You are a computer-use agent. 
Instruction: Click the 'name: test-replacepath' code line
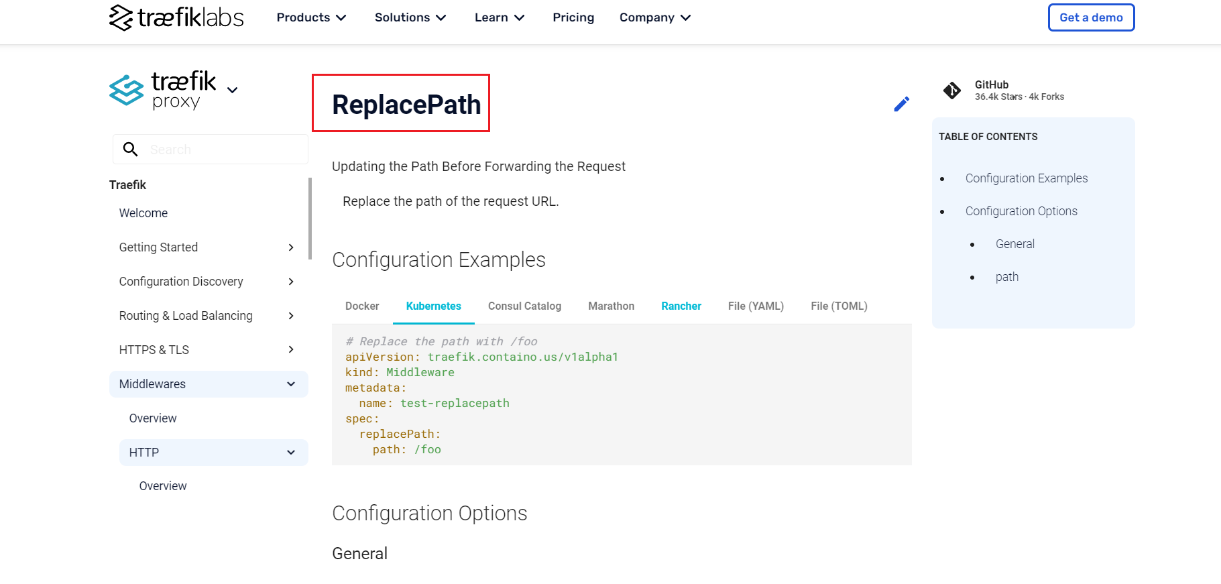434,404
